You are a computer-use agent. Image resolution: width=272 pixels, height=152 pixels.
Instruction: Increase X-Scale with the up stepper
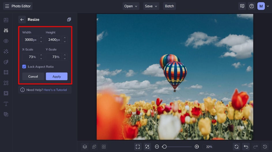(41, 55)
